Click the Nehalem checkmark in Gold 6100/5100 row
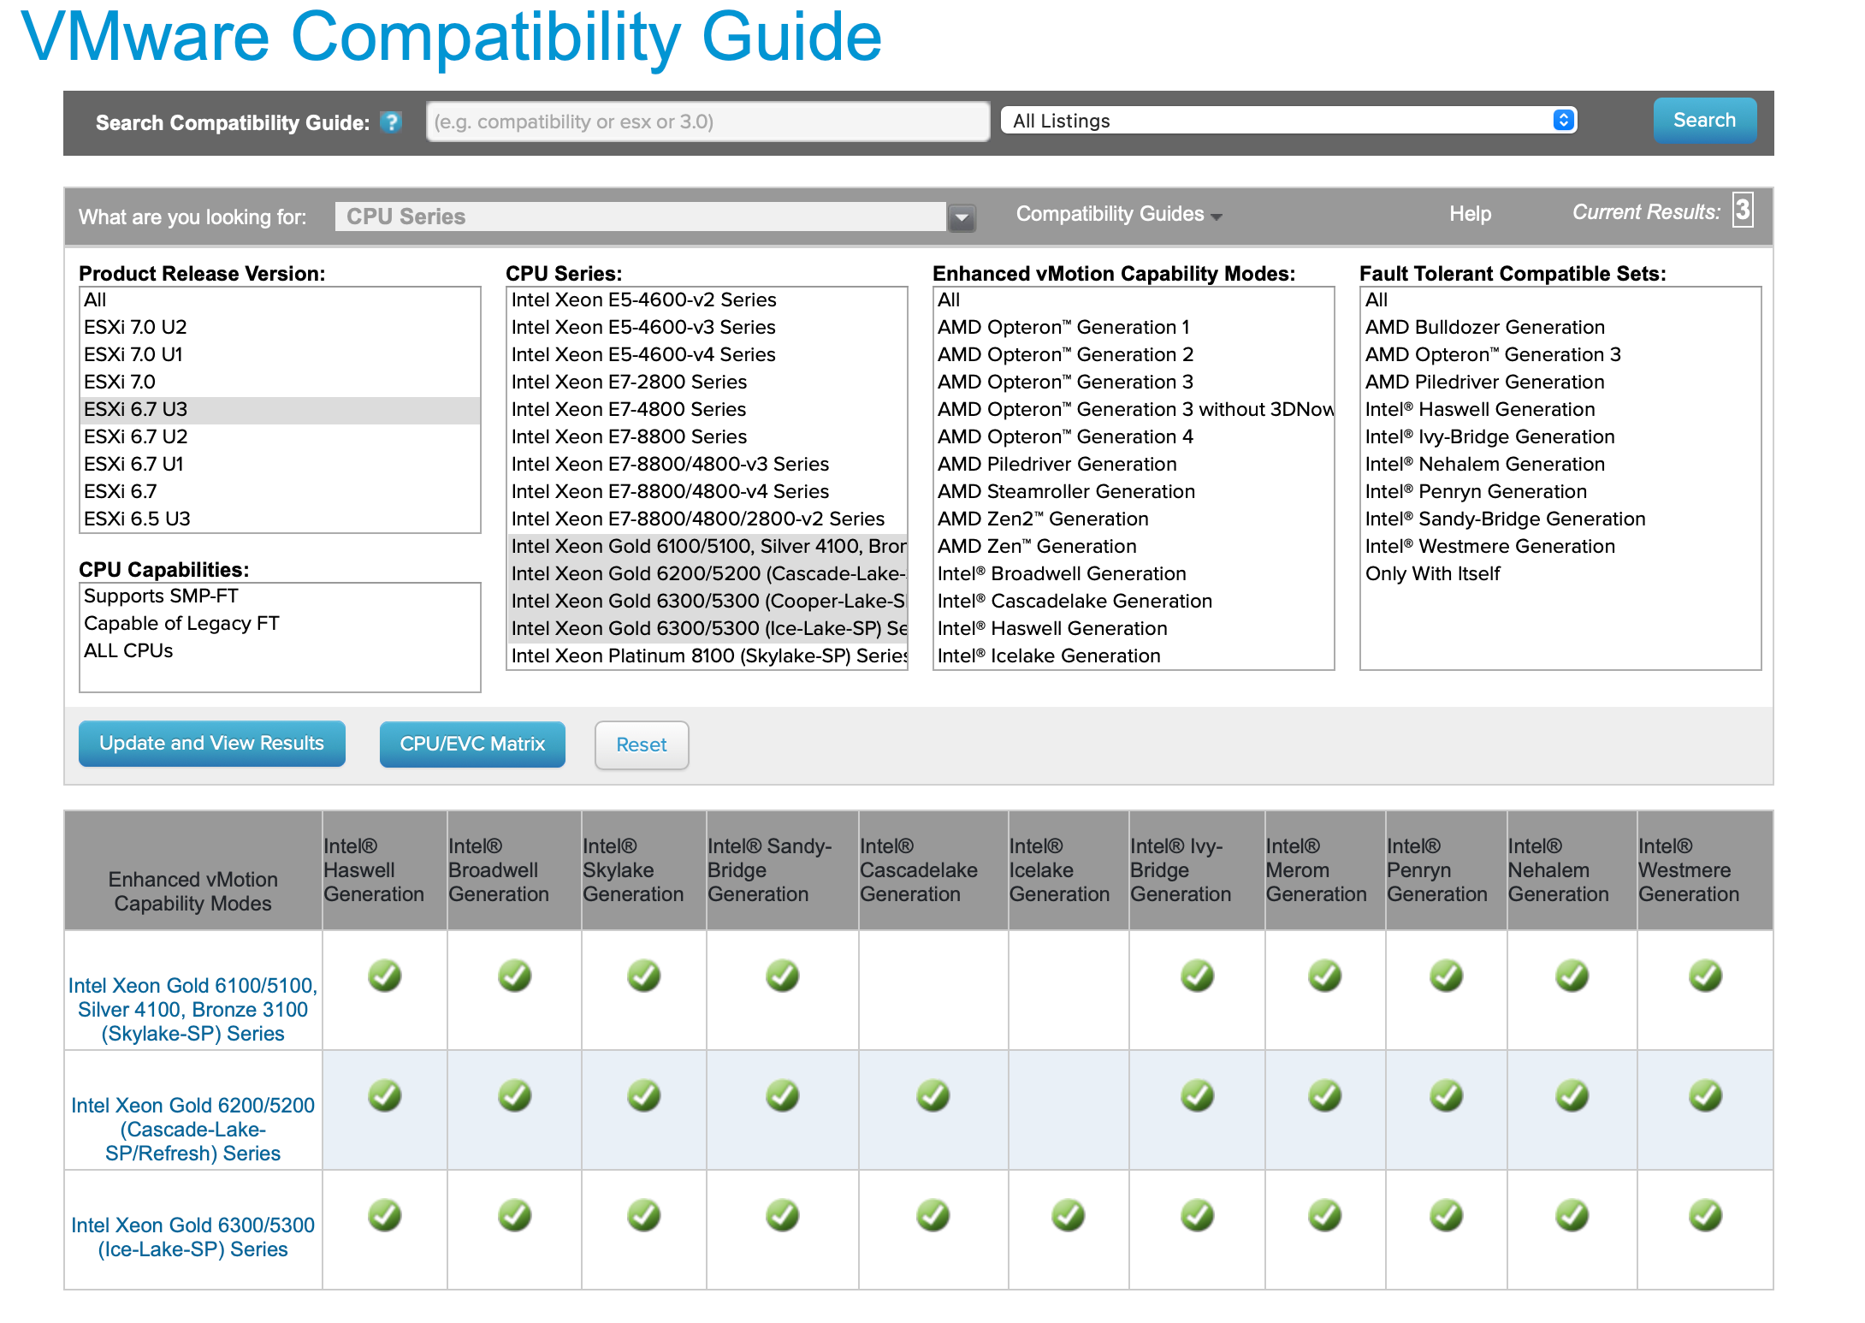The width and height of the screenshot is (1865, 1323). (1572, 976)
